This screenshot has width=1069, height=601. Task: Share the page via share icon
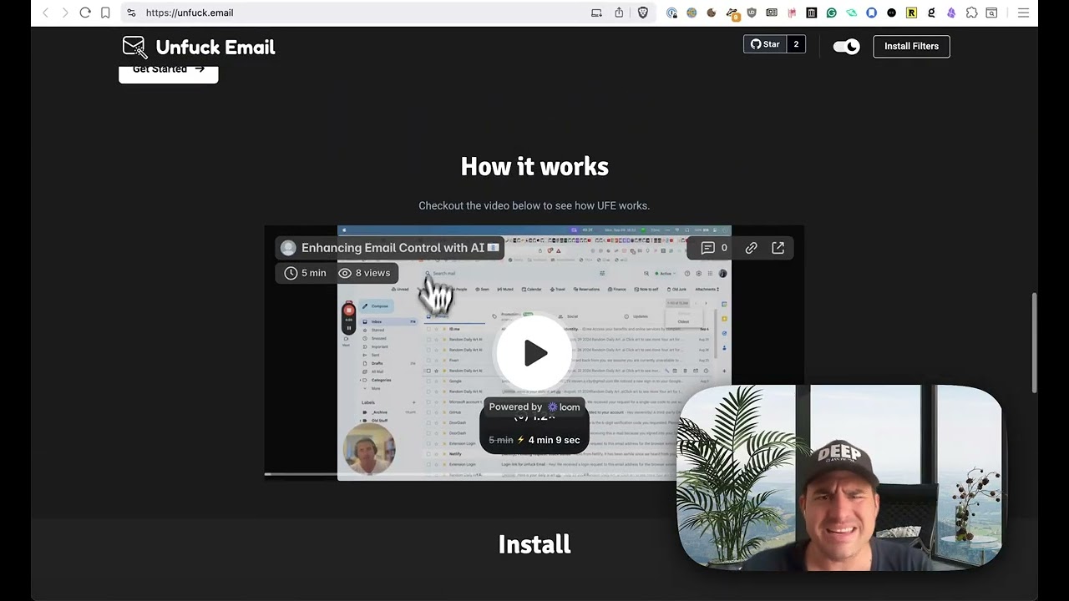pyautogui.click(x=619, y=13)
